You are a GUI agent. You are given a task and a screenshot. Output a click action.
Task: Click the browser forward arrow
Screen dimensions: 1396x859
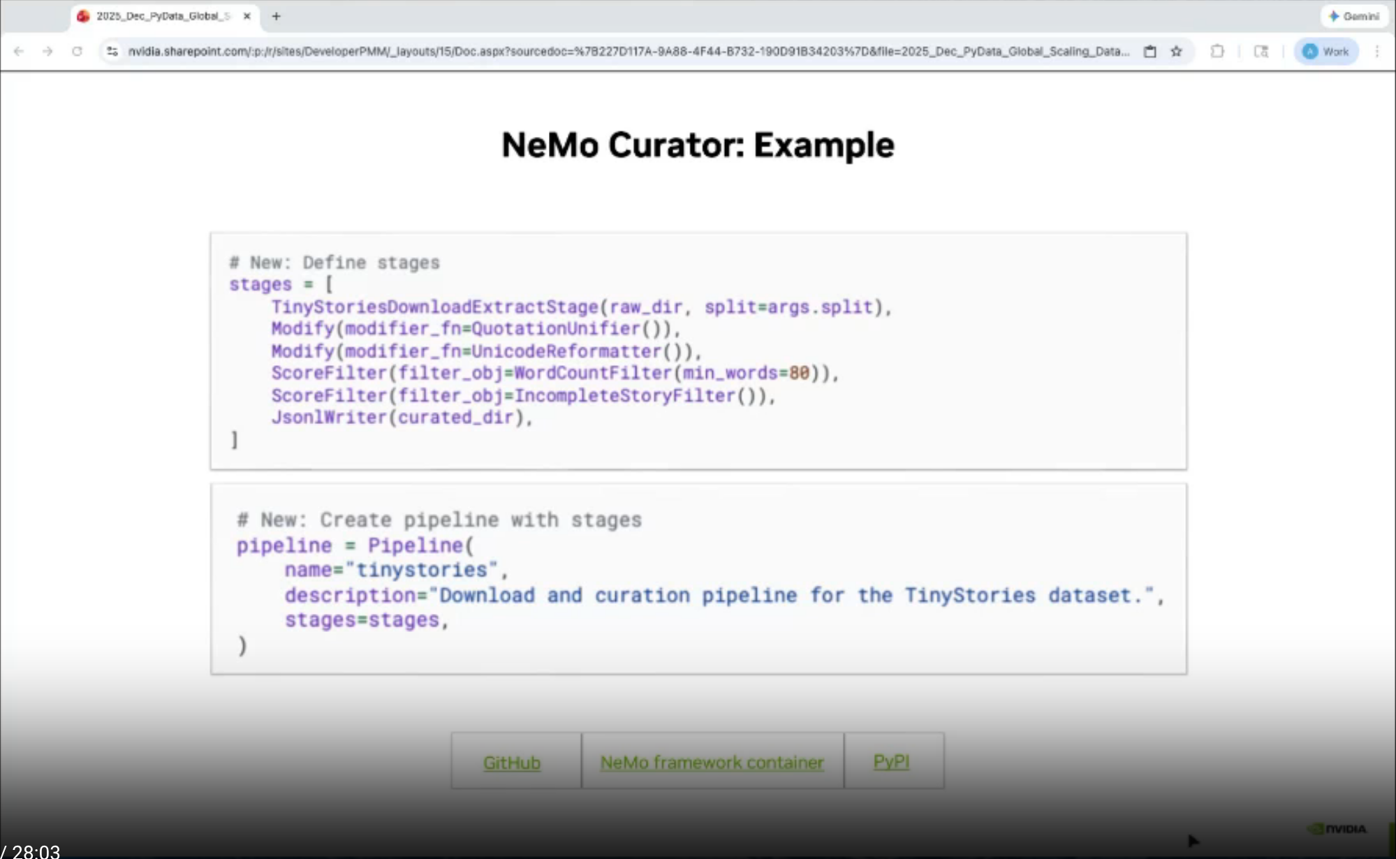pos(47,51)
